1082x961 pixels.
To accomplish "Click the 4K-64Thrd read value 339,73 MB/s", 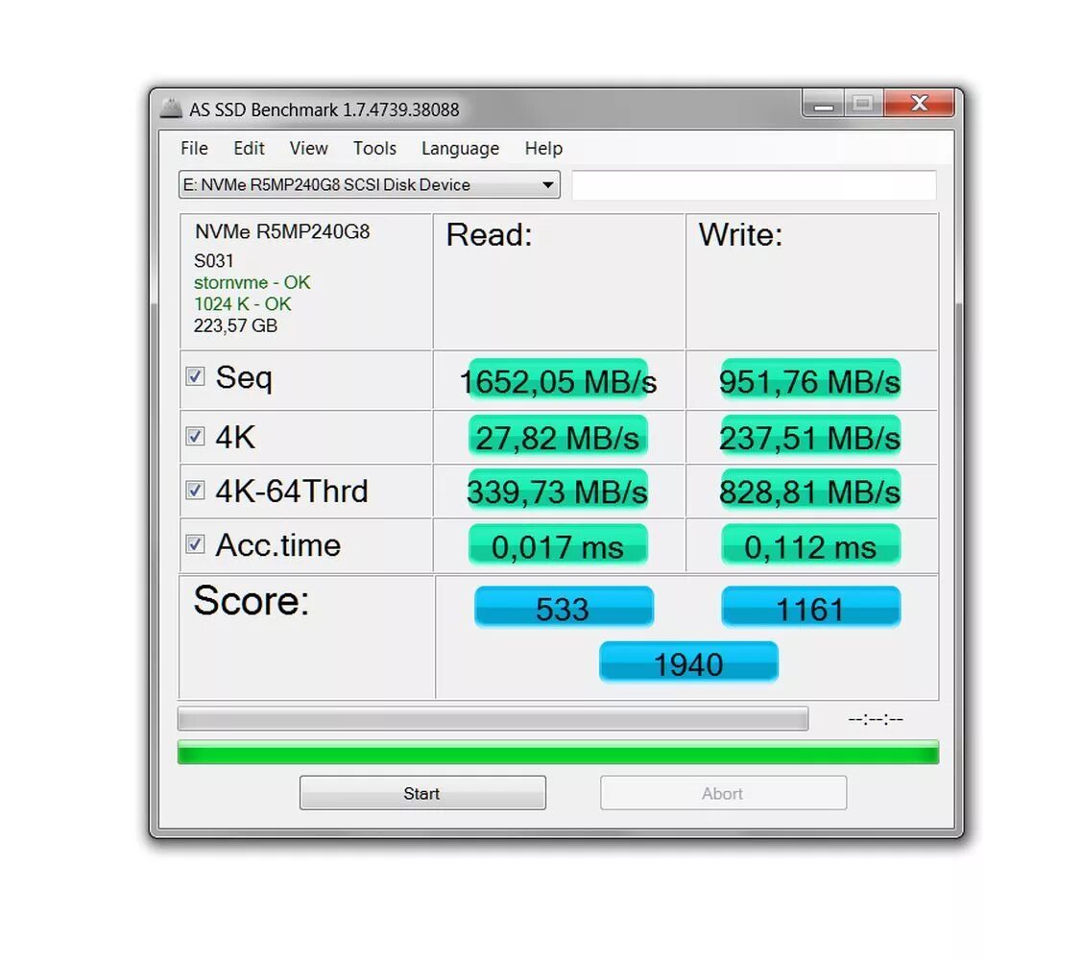I will click(x=558, y=492).
